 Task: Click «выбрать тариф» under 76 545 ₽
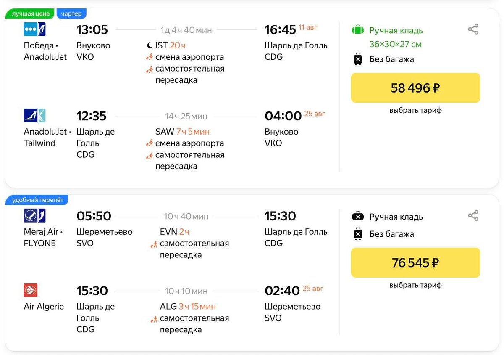[x=415, y=285]
